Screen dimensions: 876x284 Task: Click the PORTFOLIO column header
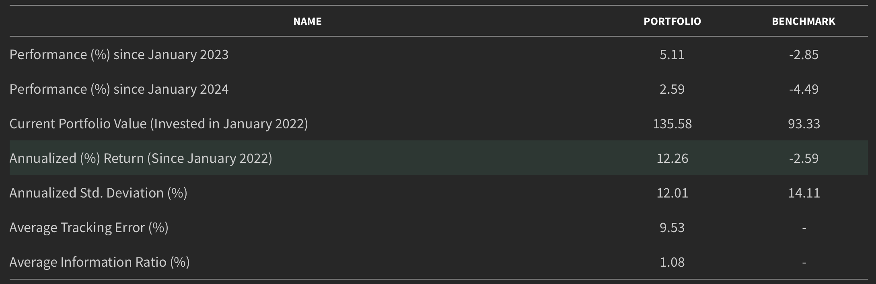click(x=672, y=21)
